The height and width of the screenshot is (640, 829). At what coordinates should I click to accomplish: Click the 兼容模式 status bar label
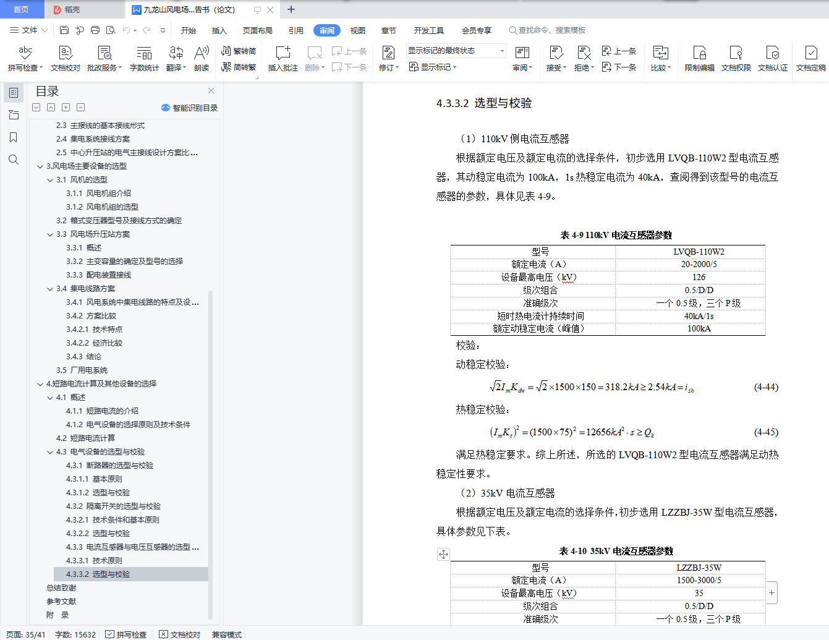pyautogui.click(x=227, y=634)
